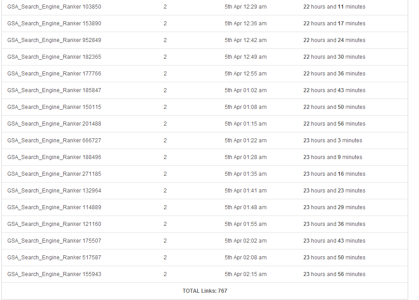
Task: Click 22 hours and 43 minutes cell
Action: [334, 90]
